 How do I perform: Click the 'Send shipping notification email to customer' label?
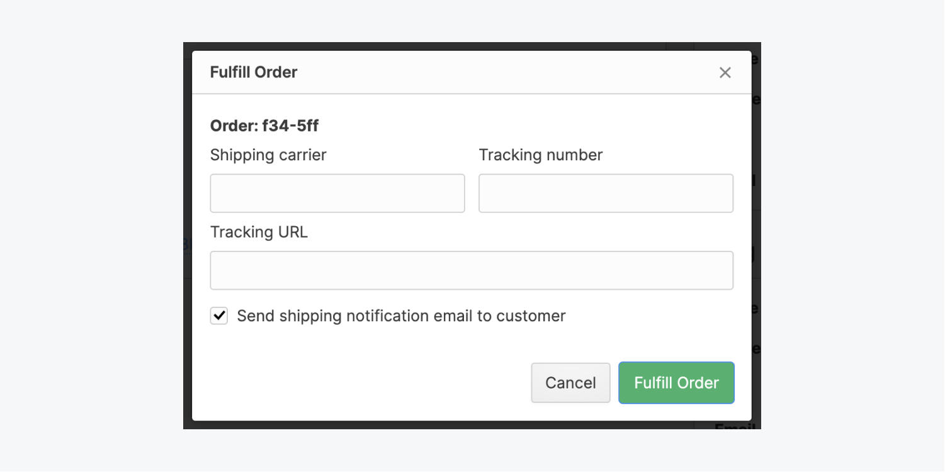(x=401, y=316)
